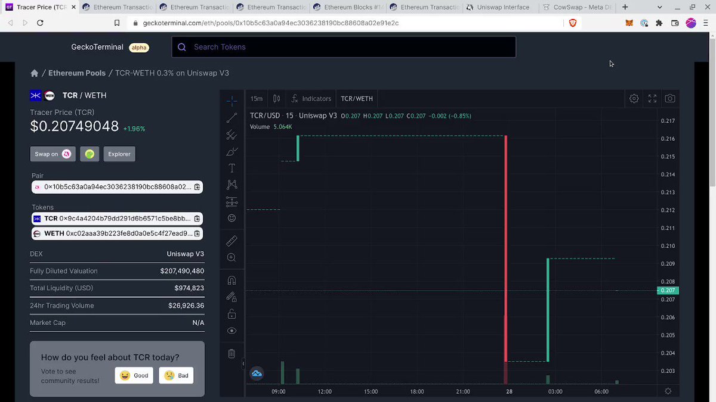Select the text annotation tool
Viewport: 716px width, 402px height.
(232, 167)
